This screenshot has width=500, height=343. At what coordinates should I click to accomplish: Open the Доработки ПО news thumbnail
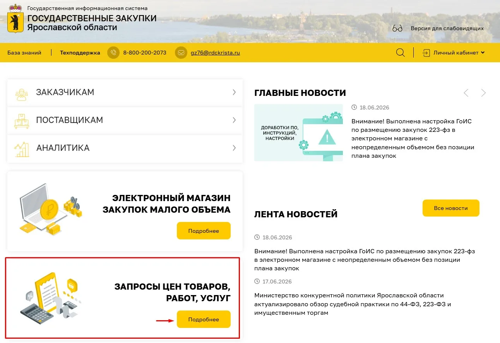click(x=298, y=133)
